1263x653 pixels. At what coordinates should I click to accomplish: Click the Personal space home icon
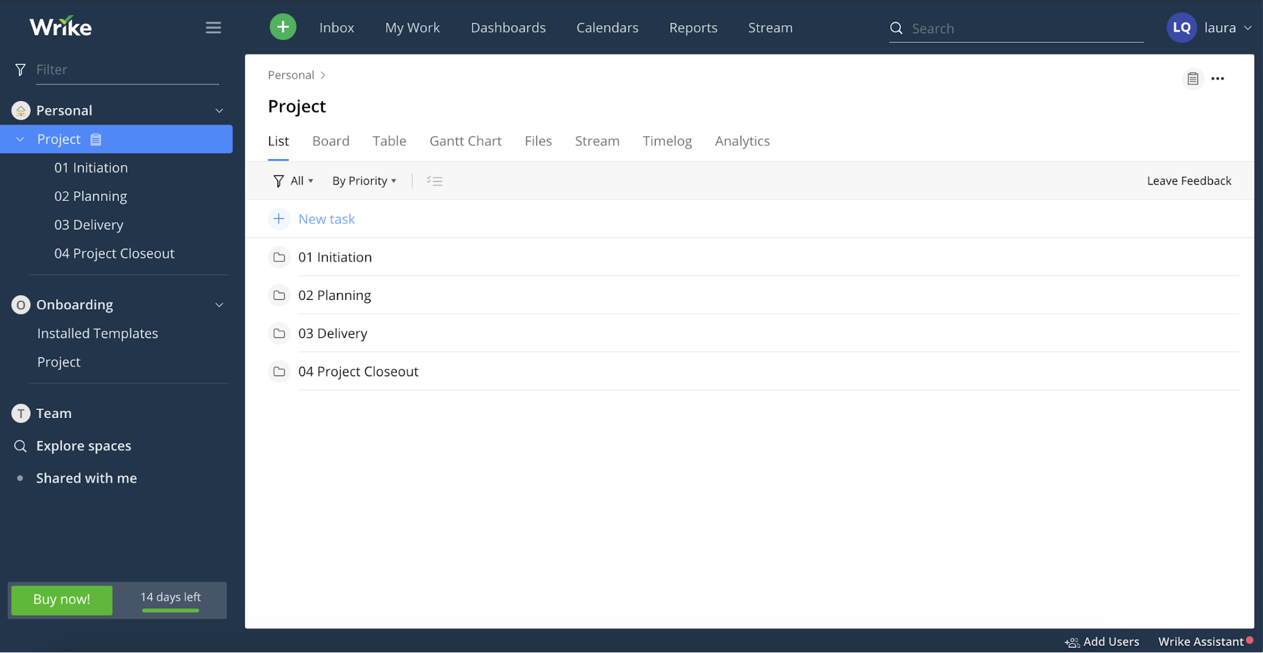(x=21, y=111)
